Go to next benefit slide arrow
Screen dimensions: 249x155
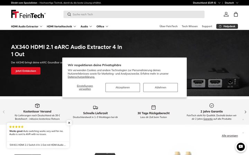(245, 112)
